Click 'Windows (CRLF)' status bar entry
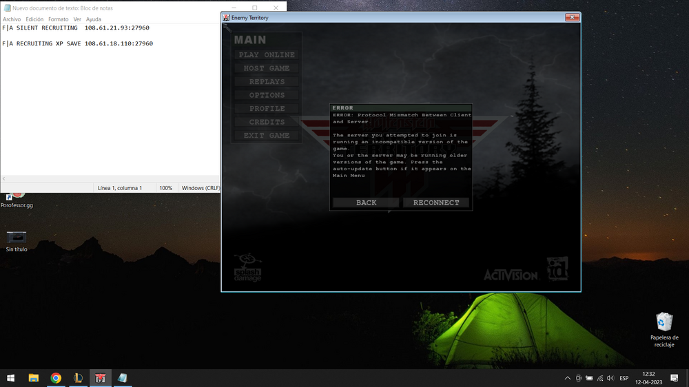This screenshot has height=387, width=689. (200, 188)
